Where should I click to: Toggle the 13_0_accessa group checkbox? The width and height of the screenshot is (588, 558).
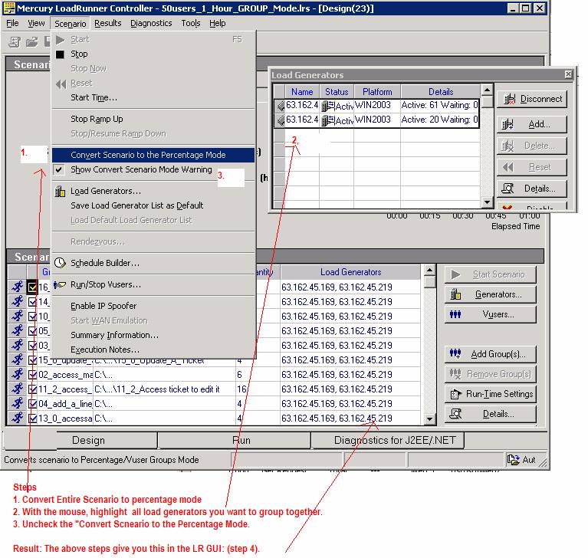33,419
